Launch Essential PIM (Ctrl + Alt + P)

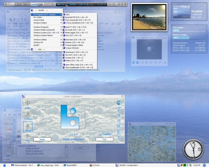(x=79, y=17)
